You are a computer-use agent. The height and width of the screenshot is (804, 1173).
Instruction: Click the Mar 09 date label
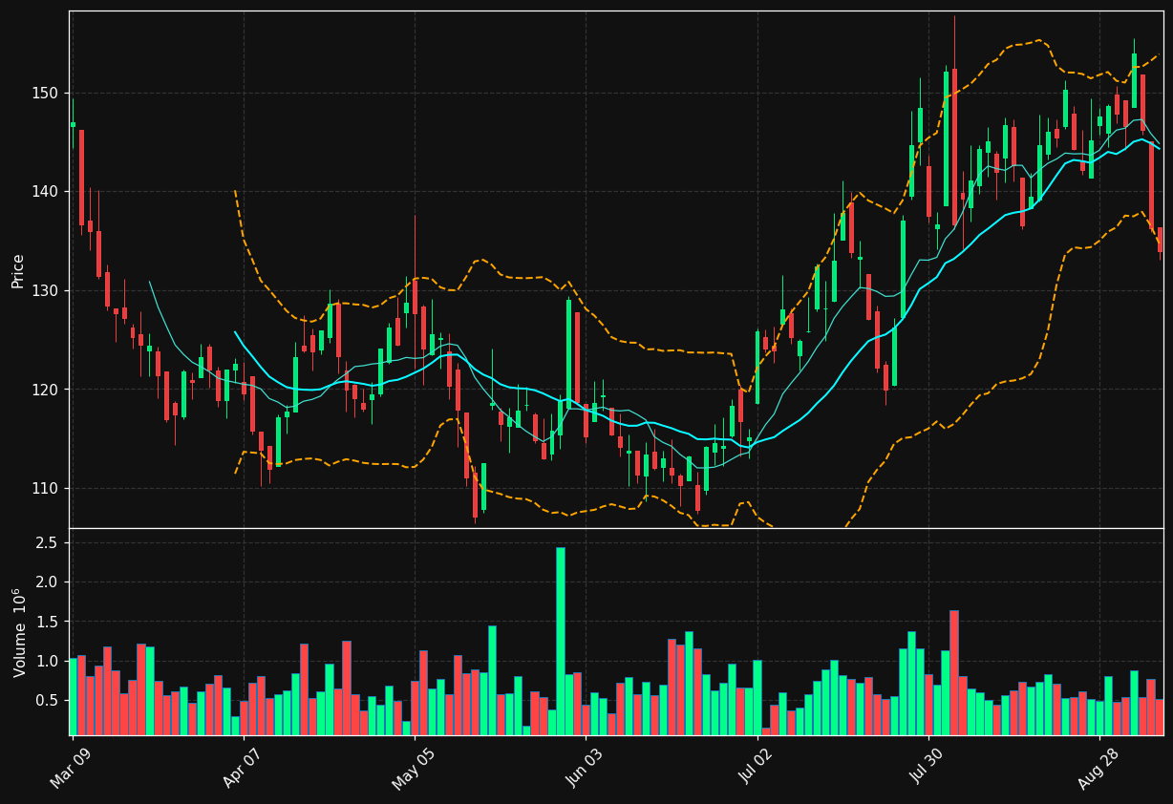click(x=73, y=767)
